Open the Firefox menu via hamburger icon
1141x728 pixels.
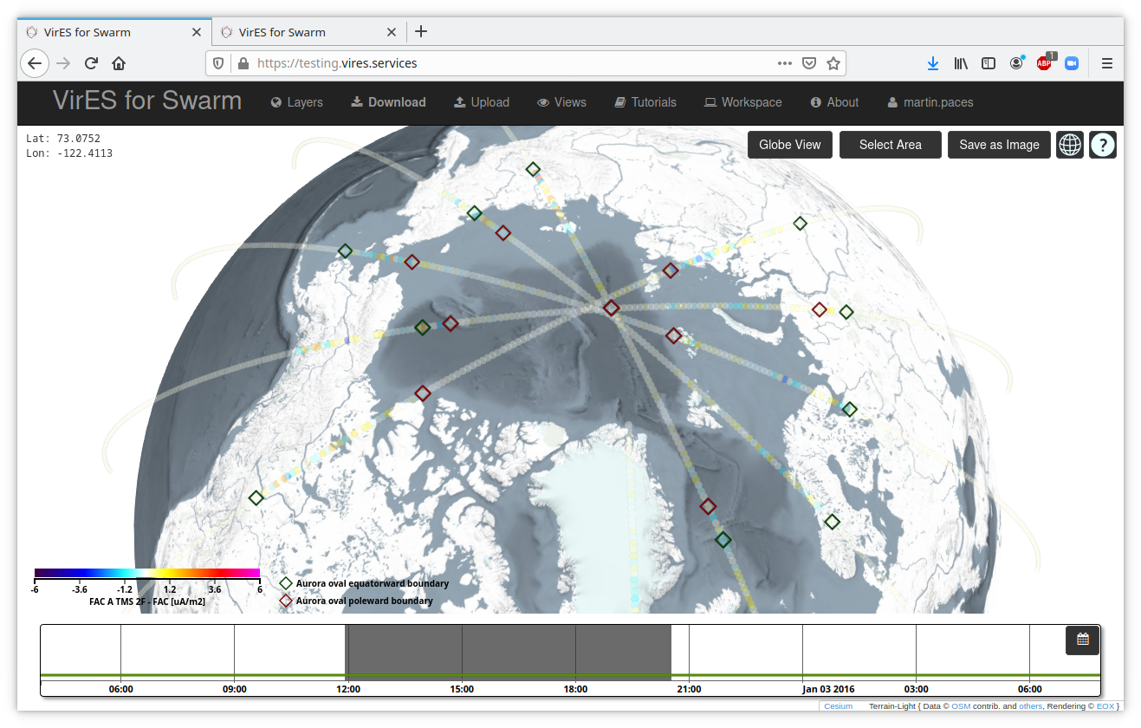pyautogui.click(x=1106, y=63)
